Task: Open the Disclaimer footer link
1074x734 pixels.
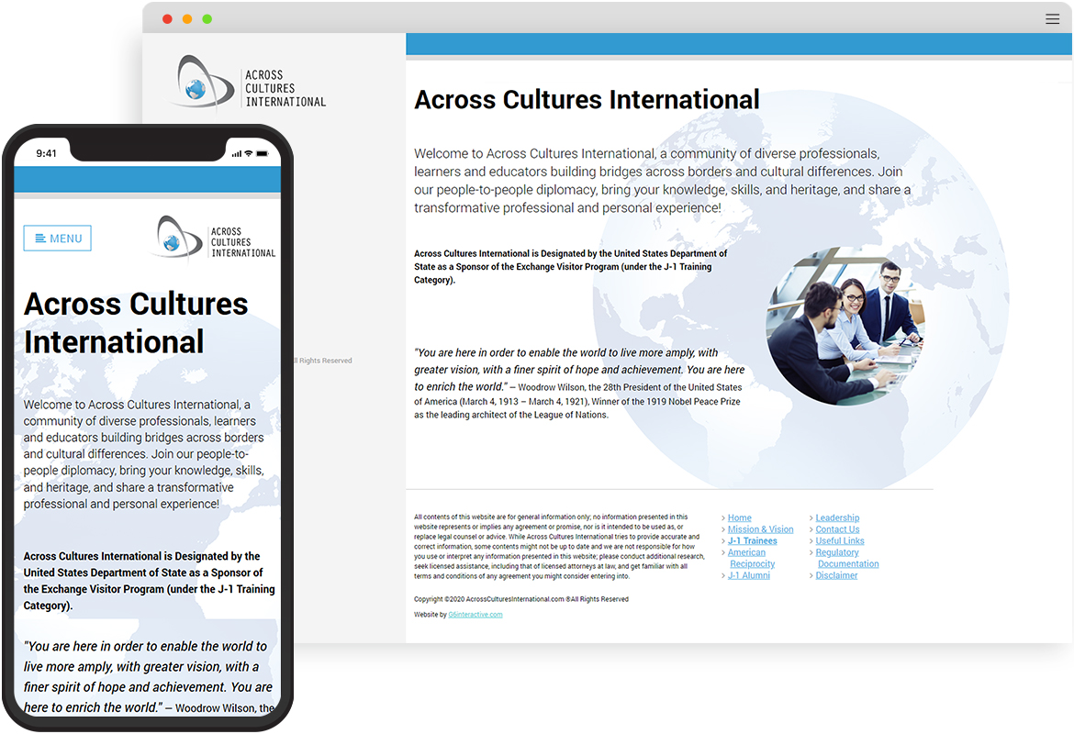Action: coord(836,575)
